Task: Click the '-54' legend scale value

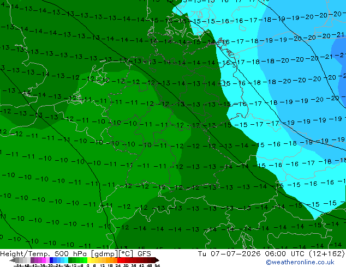Action: pos(17,266)
